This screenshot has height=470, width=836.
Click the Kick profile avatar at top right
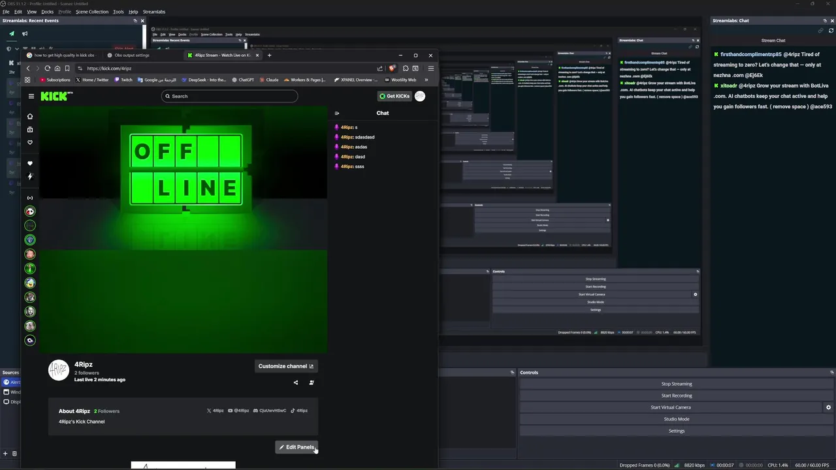(420, 96)
